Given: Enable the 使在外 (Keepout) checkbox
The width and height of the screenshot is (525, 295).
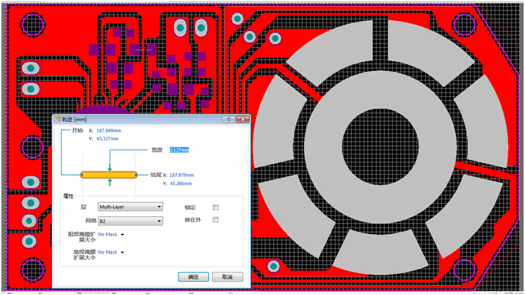Looking at the screenshot, I should [216, 221].
